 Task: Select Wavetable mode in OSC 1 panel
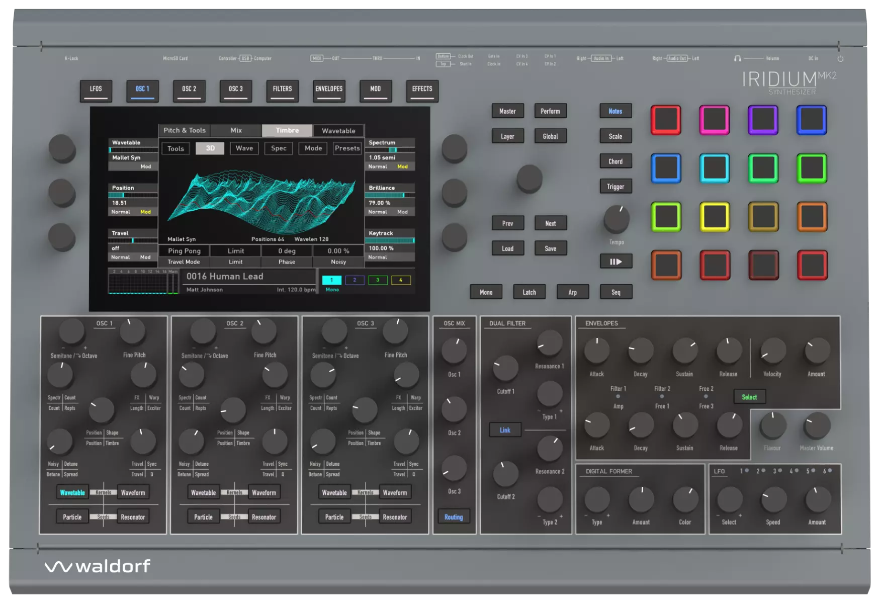[72, 493]
